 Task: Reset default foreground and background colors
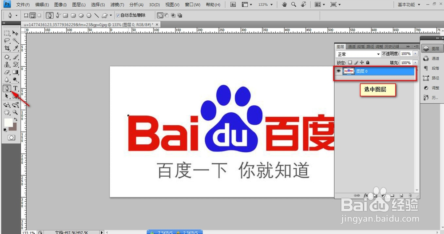pyautogui.click(x=5, y=130)
